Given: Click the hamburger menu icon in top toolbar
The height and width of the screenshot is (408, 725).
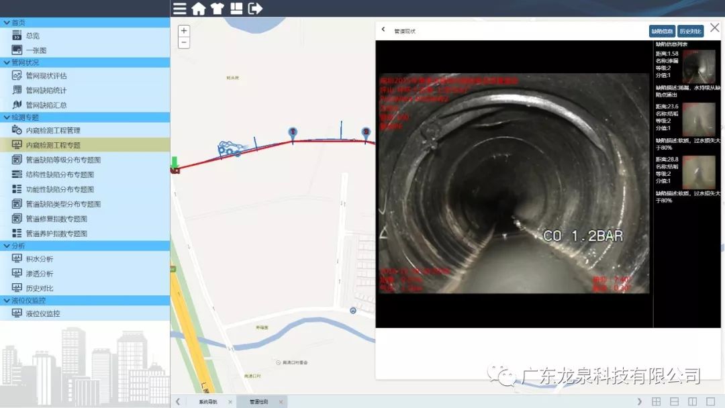Looking at the screenshot, I should point(180,9).
